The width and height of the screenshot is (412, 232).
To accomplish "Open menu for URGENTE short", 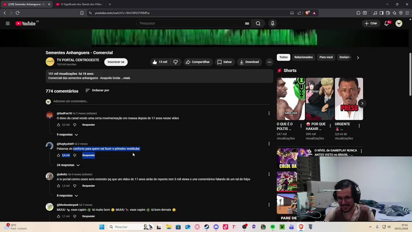I will pos(359,126).
